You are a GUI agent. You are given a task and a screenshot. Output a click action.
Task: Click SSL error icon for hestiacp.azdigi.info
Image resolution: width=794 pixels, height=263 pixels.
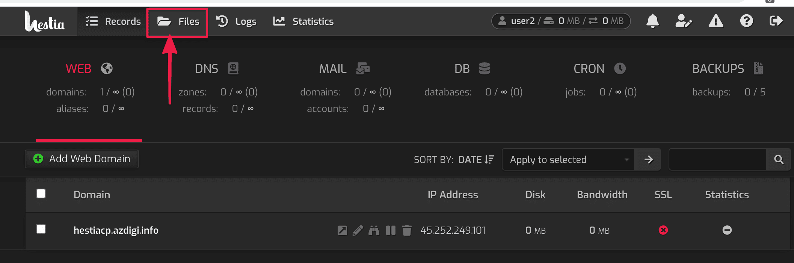pyautogui.click(x=663, y=230)
